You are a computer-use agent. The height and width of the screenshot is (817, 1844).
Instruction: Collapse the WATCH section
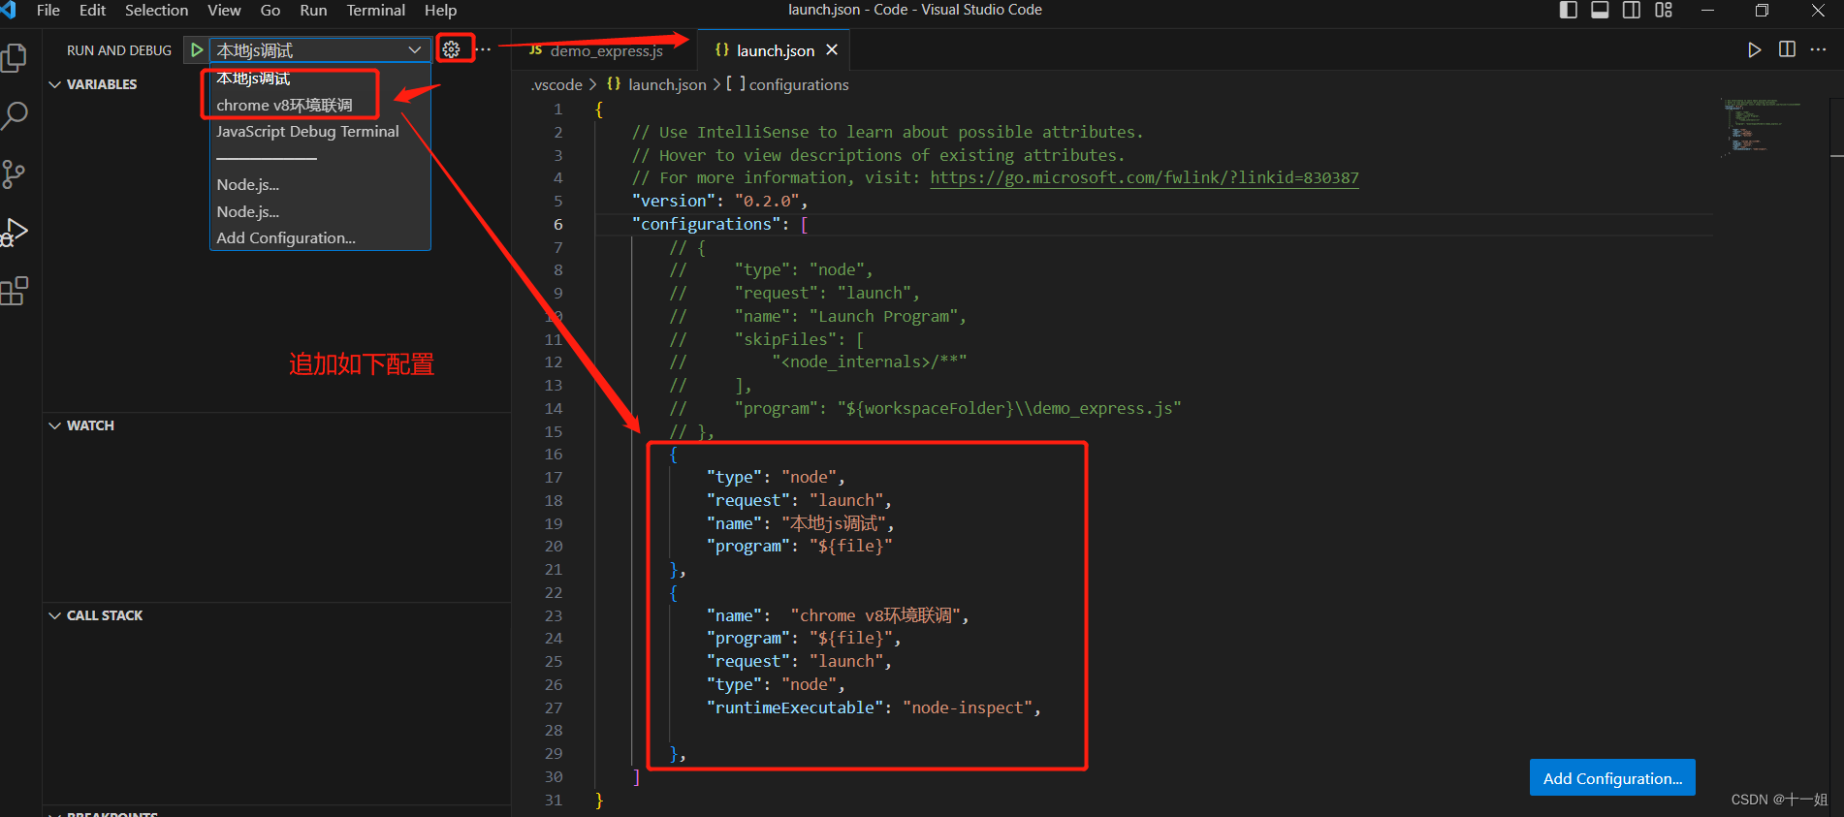tap(81, 425)
